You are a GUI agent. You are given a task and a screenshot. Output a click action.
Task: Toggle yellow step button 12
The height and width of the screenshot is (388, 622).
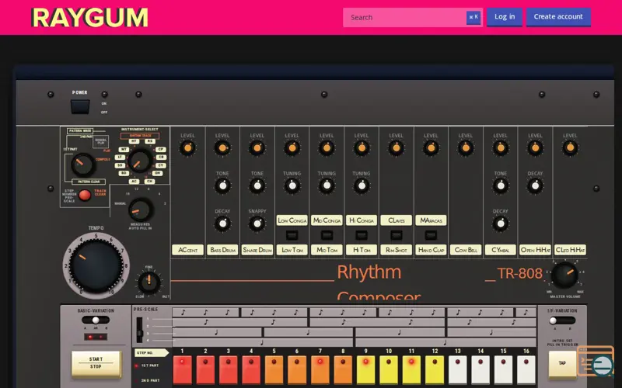435,369
